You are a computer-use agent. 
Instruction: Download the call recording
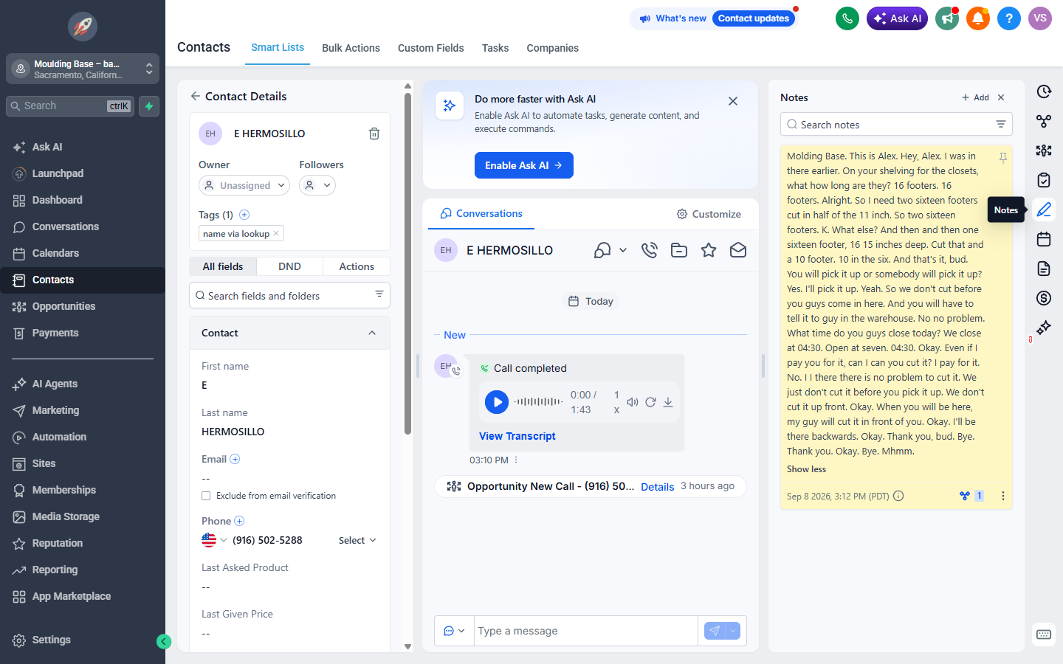pyautogui.click(x=668, y=402)
